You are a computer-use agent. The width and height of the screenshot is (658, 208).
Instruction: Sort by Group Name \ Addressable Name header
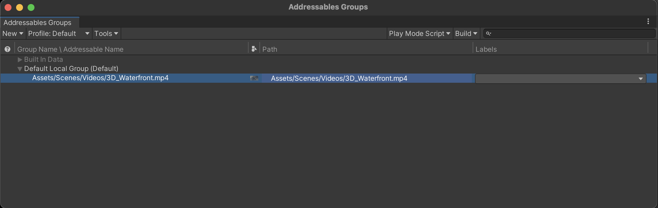[70, 49]
